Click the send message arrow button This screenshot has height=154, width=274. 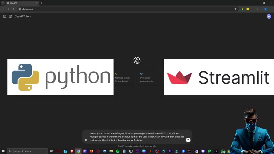188,140
